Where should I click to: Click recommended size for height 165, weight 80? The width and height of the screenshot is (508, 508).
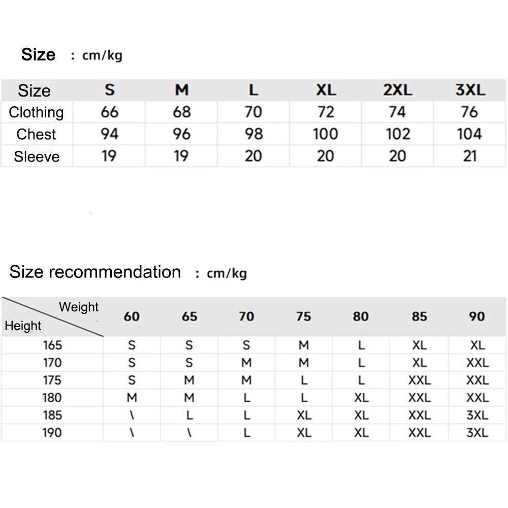(361, 345)
